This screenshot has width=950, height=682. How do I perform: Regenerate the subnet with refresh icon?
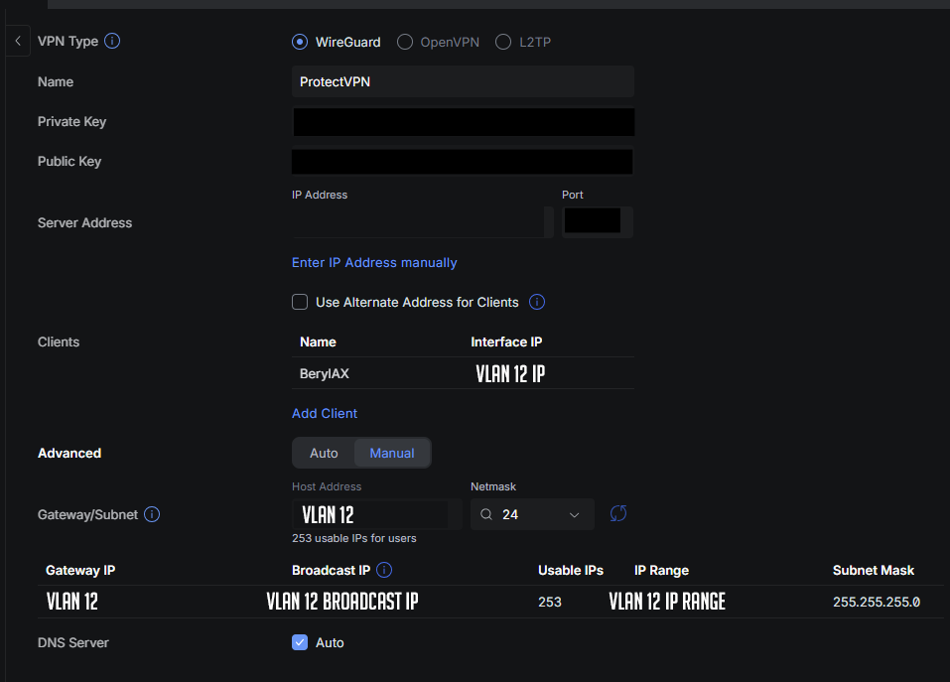[x=618, y=513]
